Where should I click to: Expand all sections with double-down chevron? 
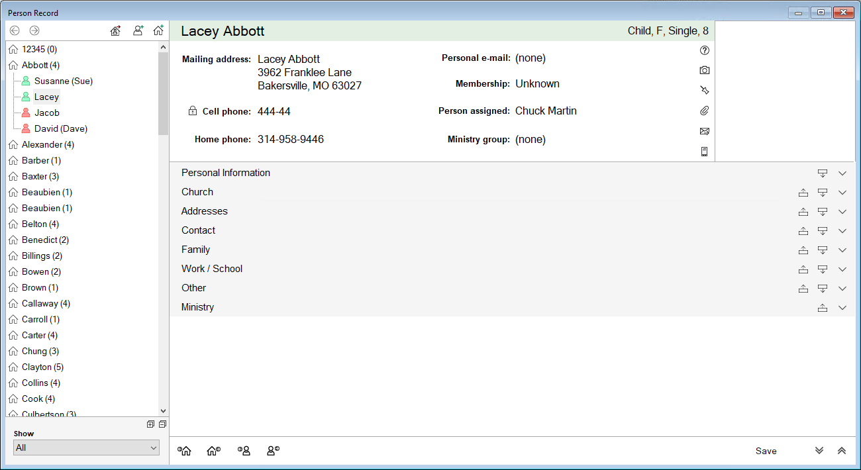819,451
